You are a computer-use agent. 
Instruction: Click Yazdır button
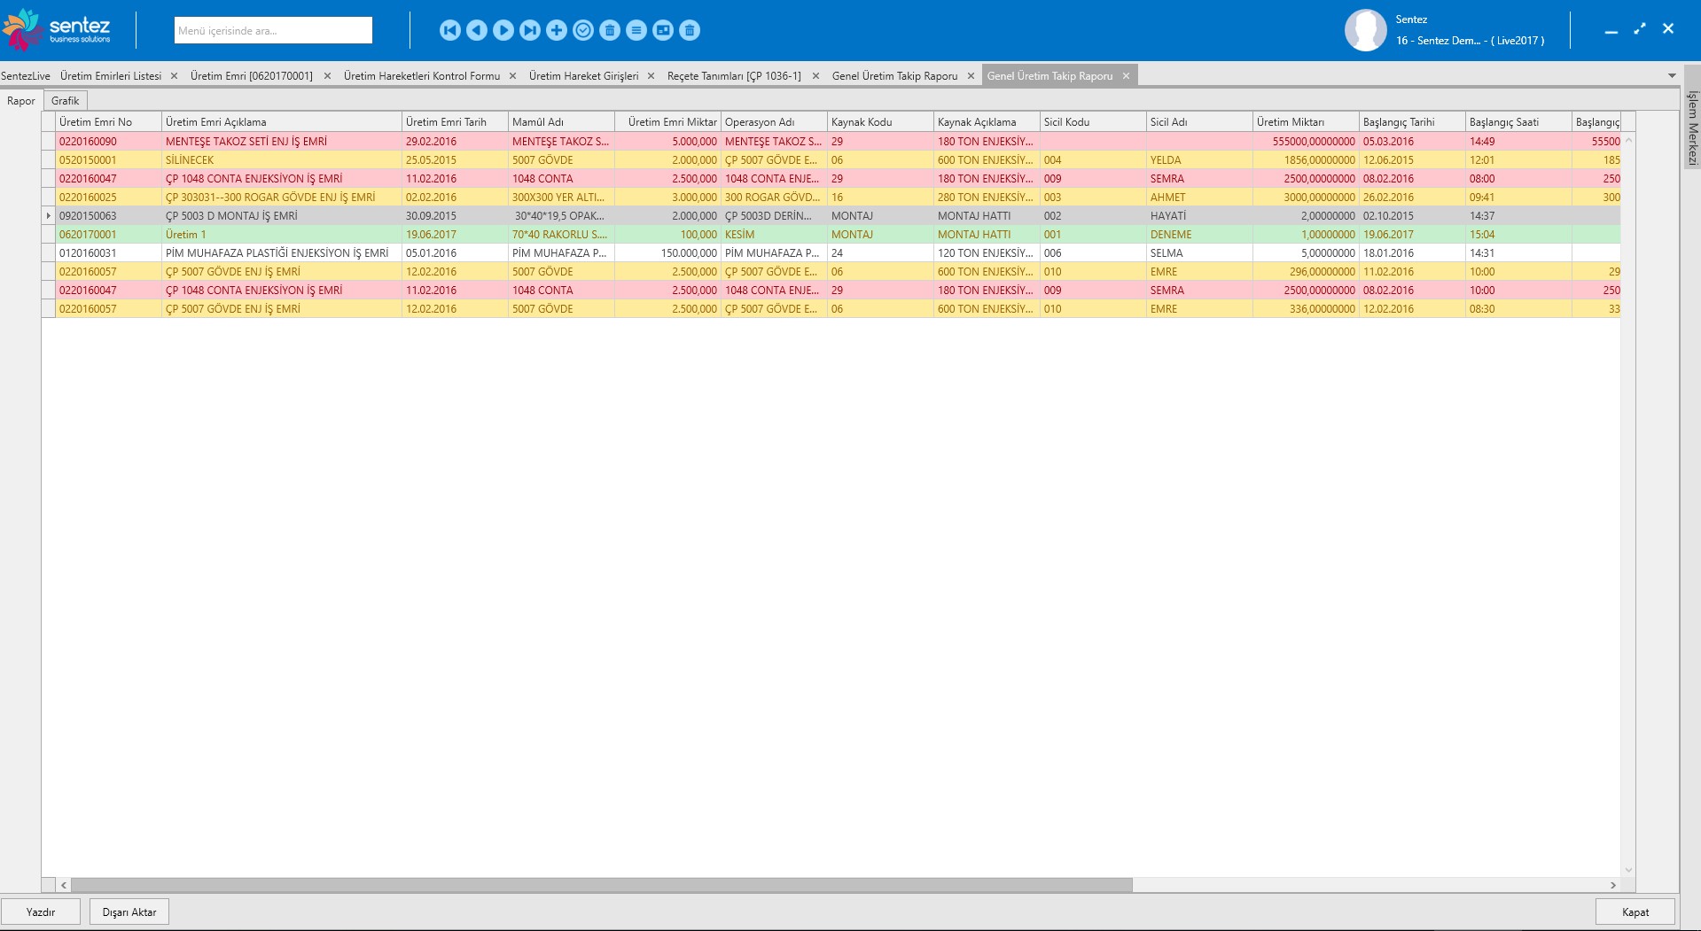coord(41,912)
